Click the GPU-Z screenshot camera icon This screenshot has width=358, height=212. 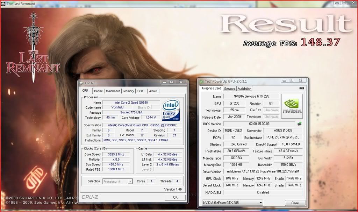tap(302, 89)
